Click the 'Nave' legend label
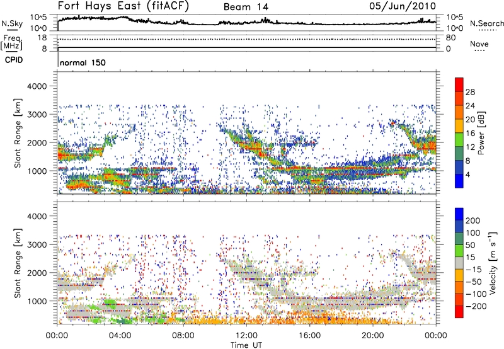The height and width of the screenshot is (349, 504). tap(479, 43)
